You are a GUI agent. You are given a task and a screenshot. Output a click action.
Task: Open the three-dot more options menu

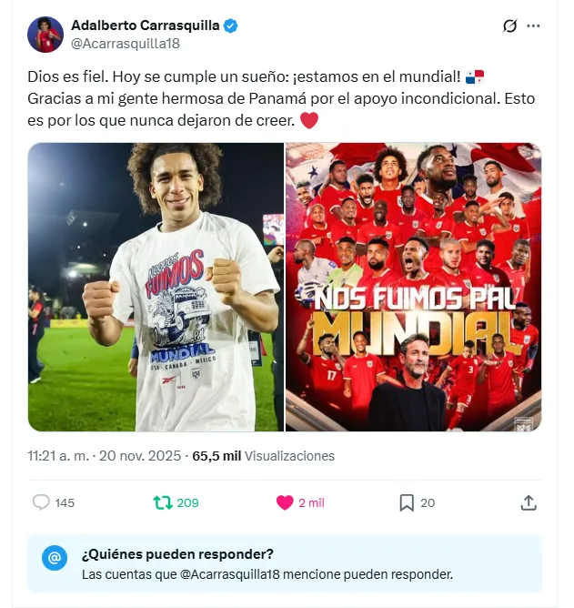tap(533, 26)
